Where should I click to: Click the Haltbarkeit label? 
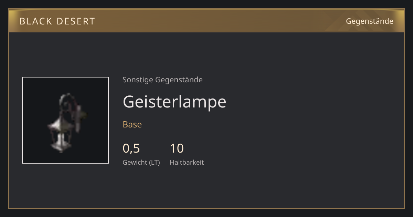click(x=187, y=162)
